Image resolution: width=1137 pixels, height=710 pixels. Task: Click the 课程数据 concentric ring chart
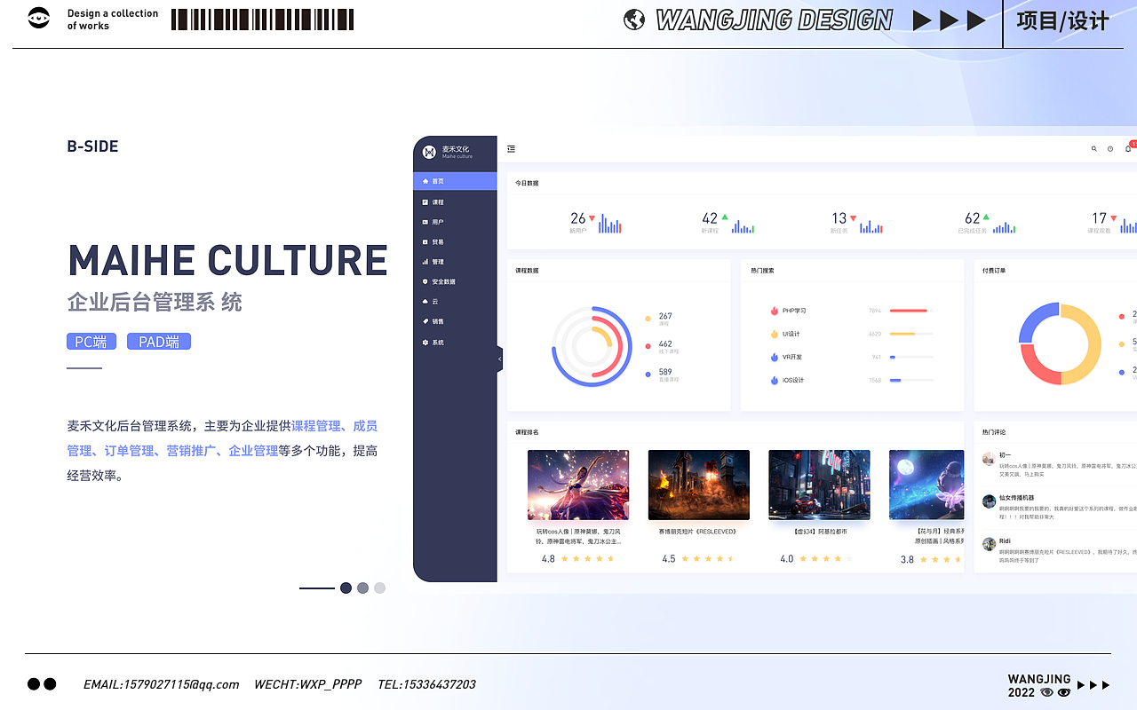coord(592,346)
